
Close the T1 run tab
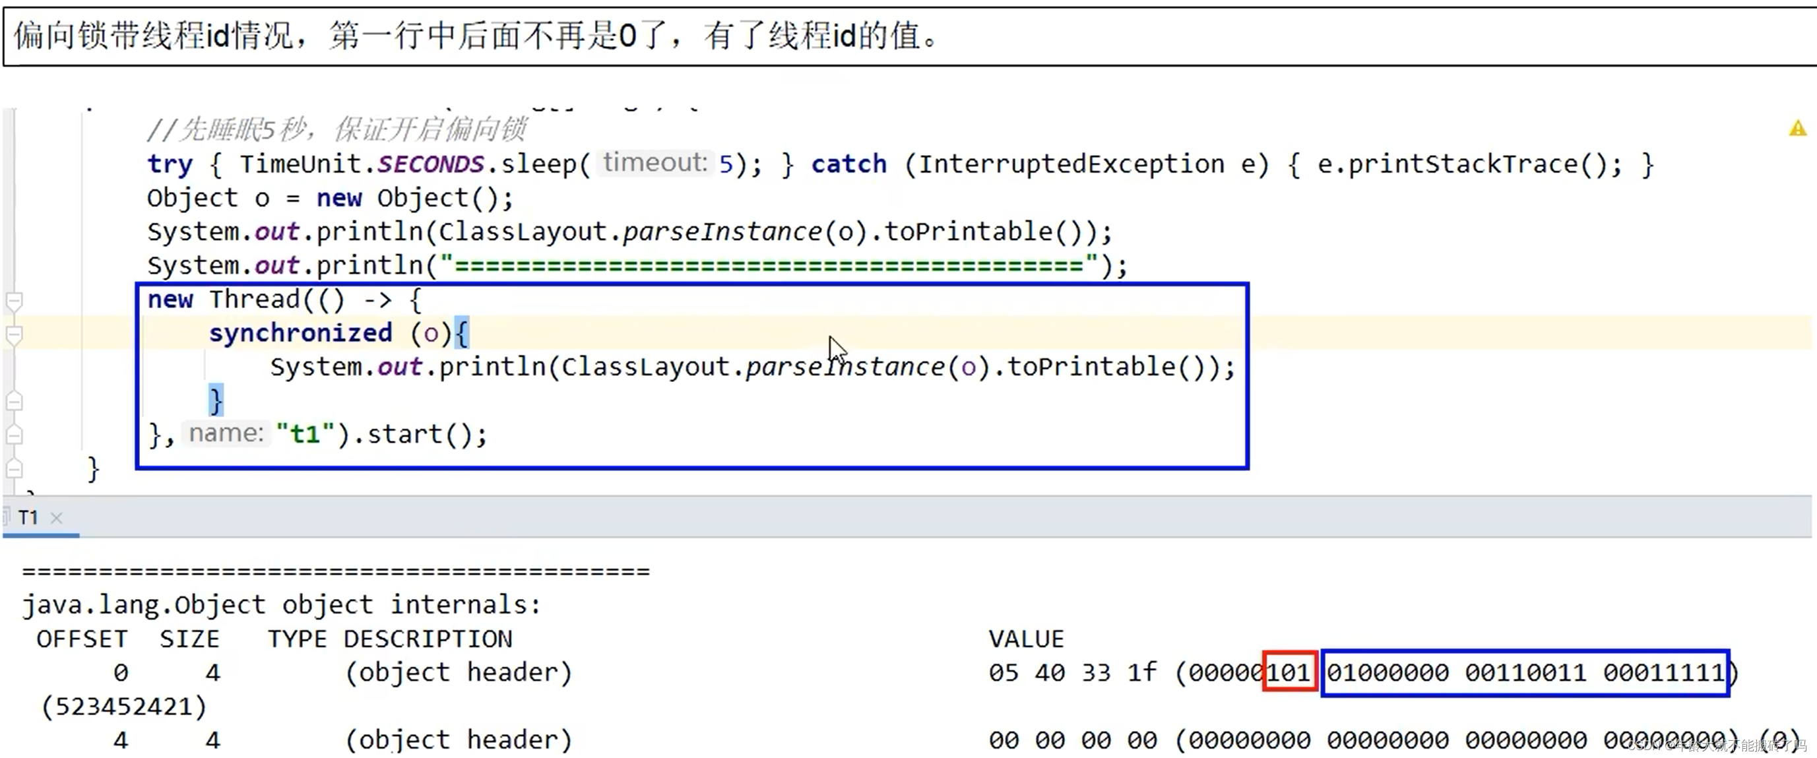coord(57,519)
